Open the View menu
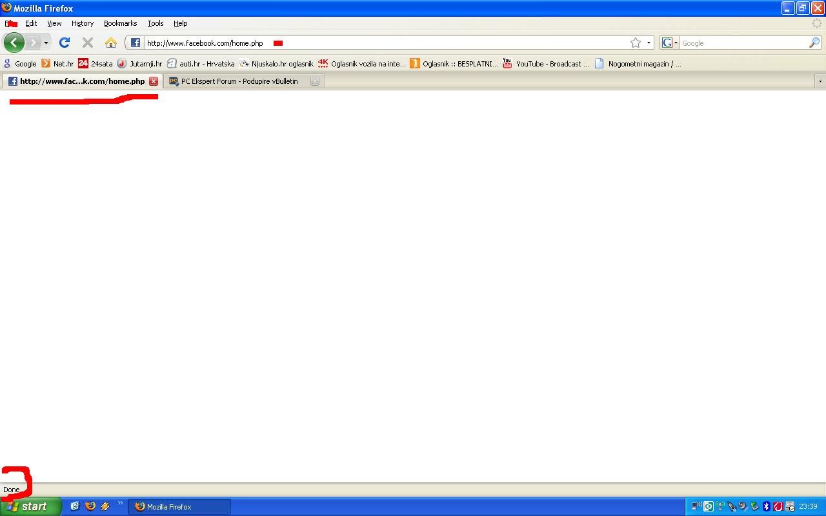The image size is (826, 516). (54, 23)
